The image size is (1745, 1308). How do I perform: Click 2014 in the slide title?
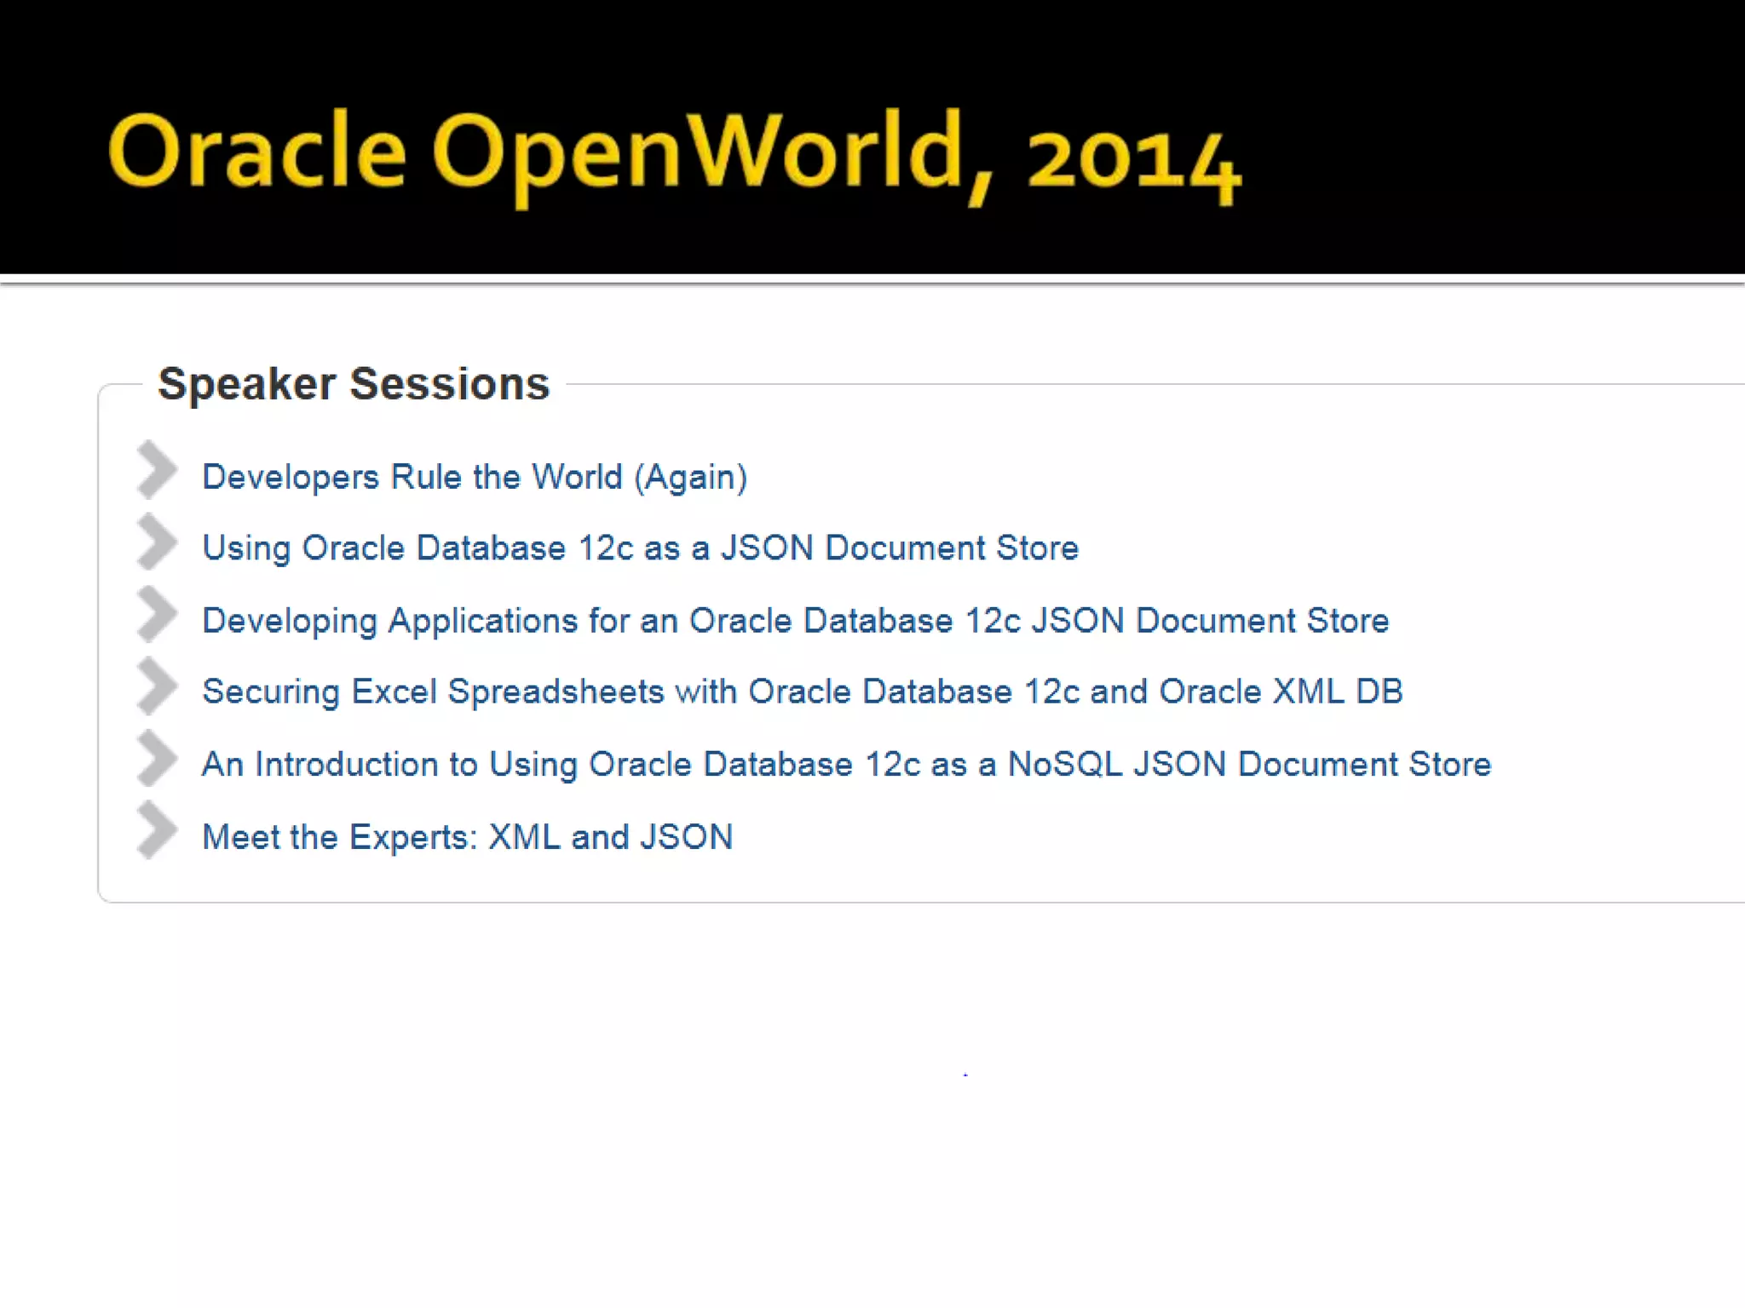click(1133, 160)
